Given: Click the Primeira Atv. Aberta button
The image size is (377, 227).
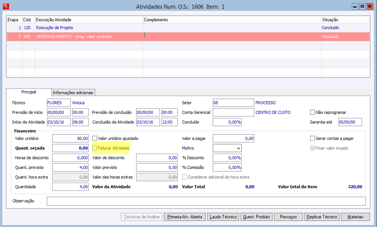Looking at the screenshot, I should point(185,217).
